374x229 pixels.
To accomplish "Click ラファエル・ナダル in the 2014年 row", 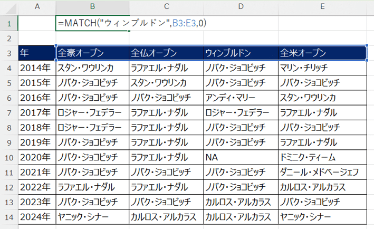I will pyautogui.click(x=167, y=68).
